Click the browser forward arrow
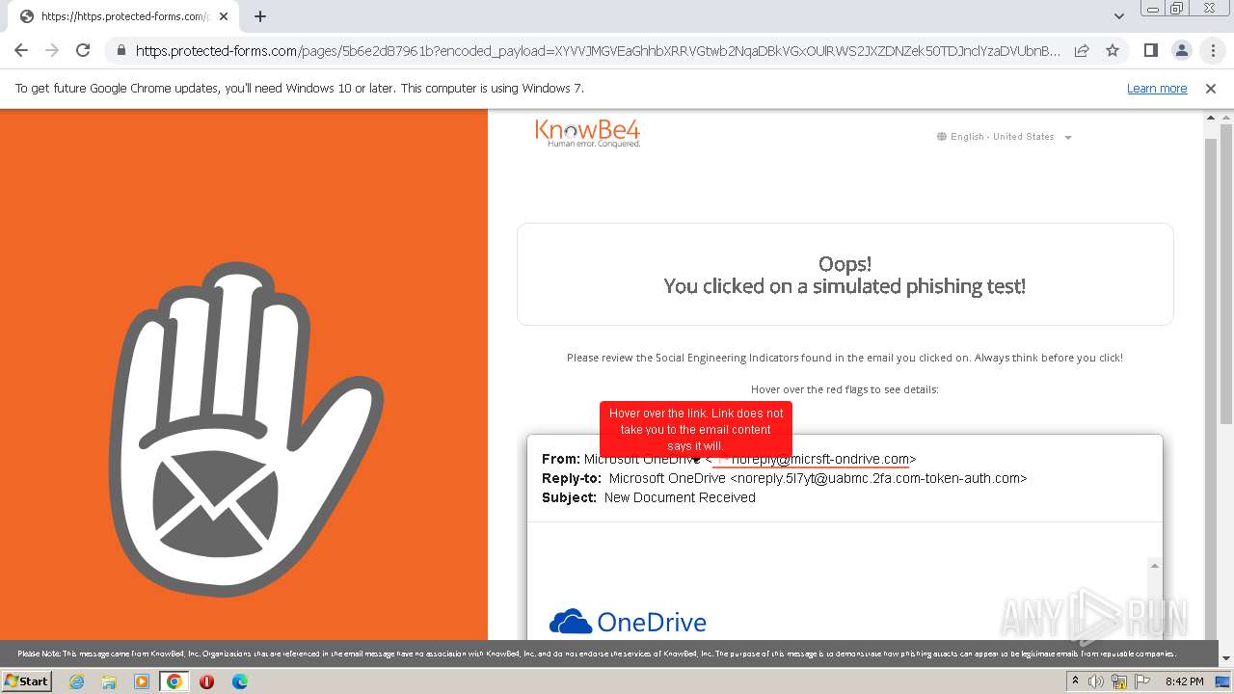 coord(52,50)
